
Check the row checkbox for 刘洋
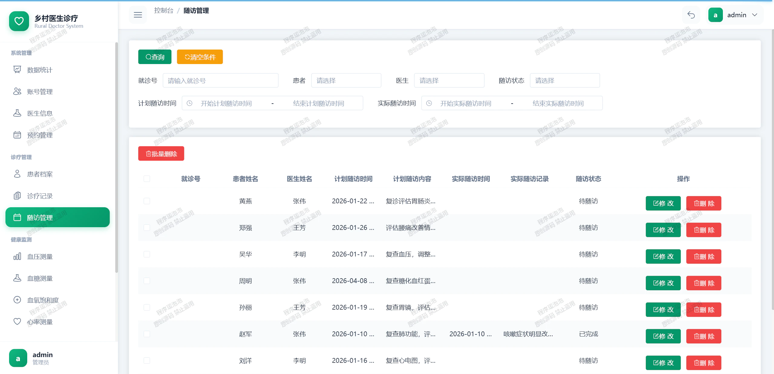coord(147,361)
